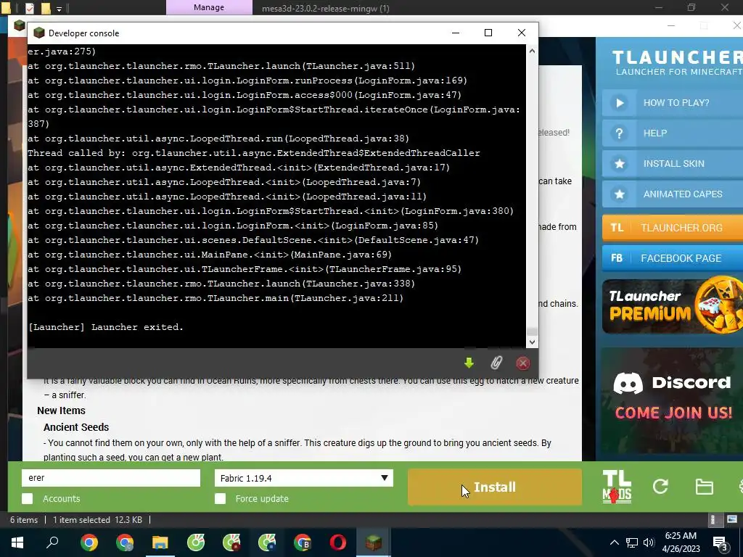Open FACEBOOK PAGE link button
Viewport: 743px width, 557px height.
click(673, 258)
